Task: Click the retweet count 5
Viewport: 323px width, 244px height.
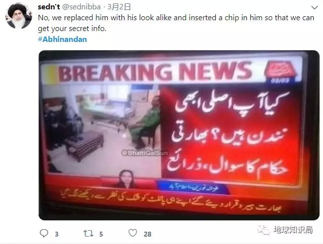Action: tap(101, 234)
